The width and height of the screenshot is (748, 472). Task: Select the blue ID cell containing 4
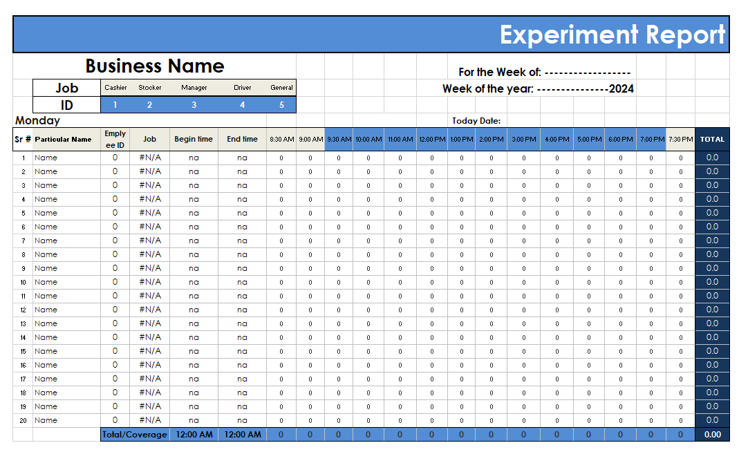(x=242, y=105)
